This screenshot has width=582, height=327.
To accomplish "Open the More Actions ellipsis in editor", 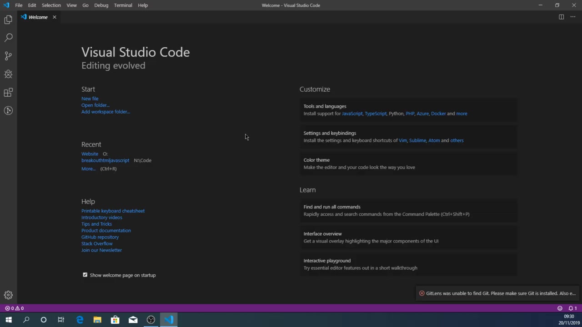I will click(x=572, y=17).
